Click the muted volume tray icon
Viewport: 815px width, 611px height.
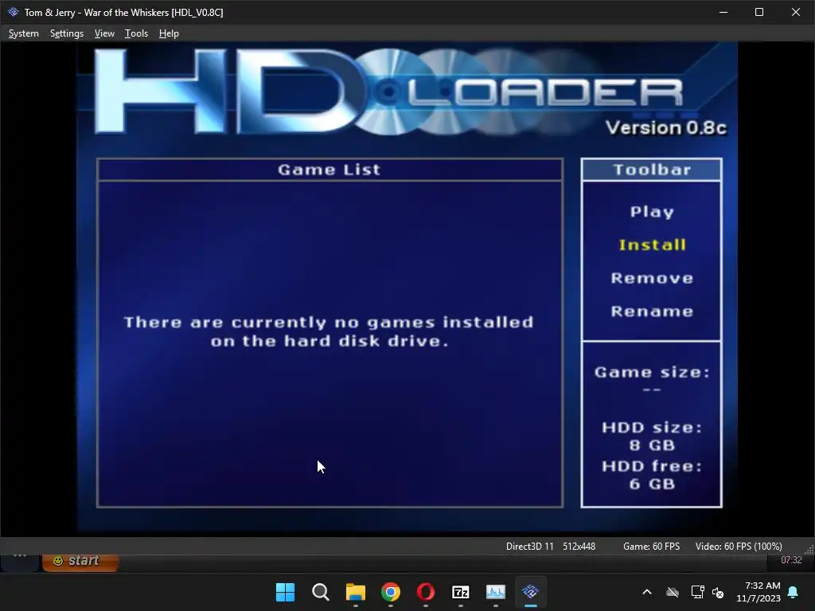click(718, 592)
